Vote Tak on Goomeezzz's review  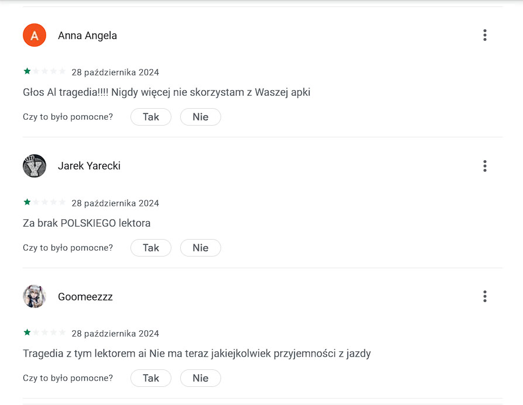151,378
